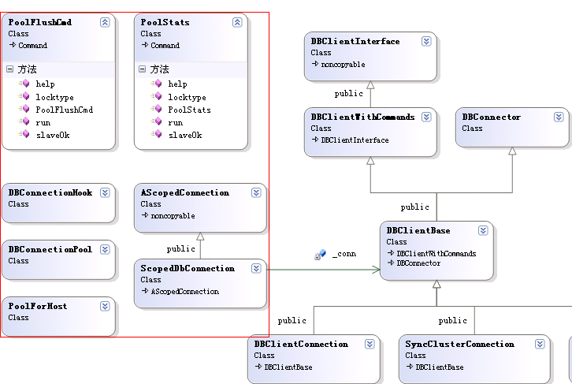
Task: Expand the SyncClusterConnection class details
Action: coord(540,345)
